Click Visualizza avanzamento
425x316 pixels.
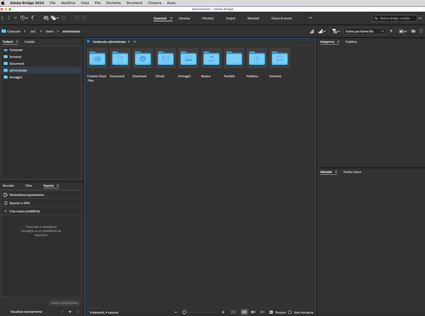[x=26, y=312]
